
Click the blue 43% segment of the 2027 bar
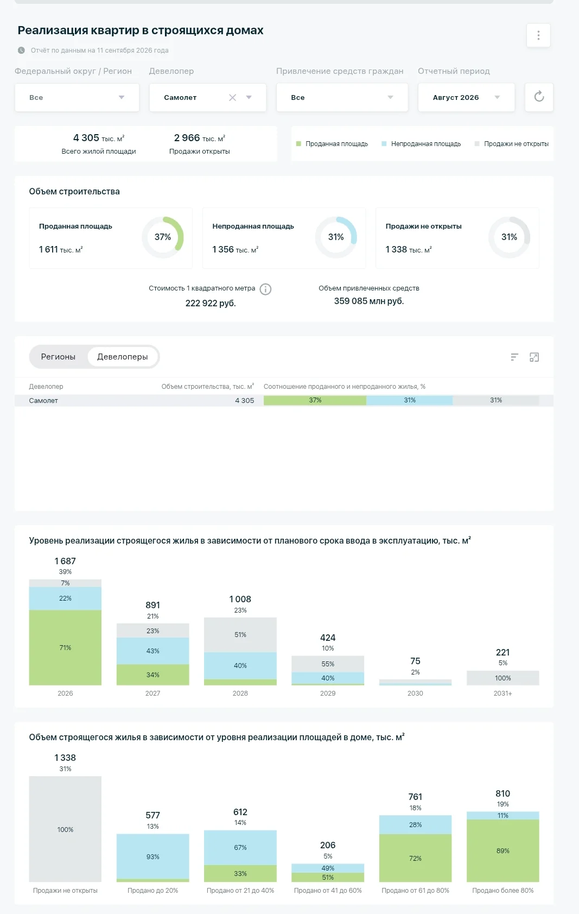pyautogui.click(x=153, y=651)
